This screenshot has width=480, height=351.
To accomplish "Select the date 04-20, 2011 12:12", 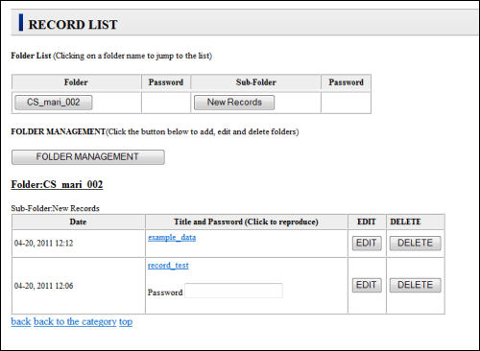I will [x=43, y=244].
